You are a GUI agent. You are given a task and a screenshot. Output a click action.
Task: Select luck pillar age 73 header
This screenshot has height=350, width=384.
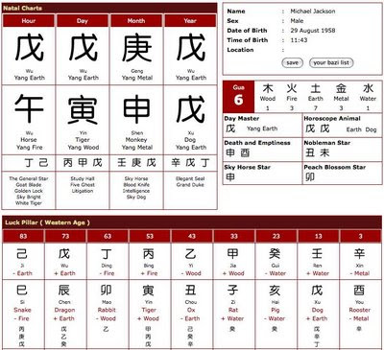click(65, 236)
